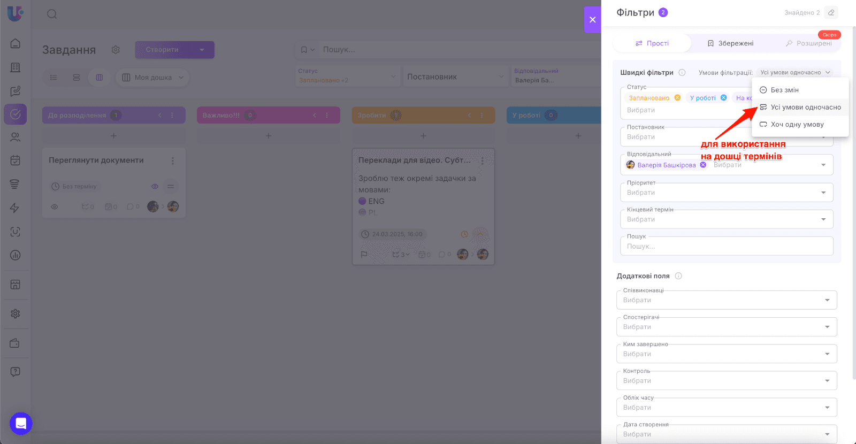Switch to the Розширені filters tab
The image size is (856, 444).
(808, 43)
